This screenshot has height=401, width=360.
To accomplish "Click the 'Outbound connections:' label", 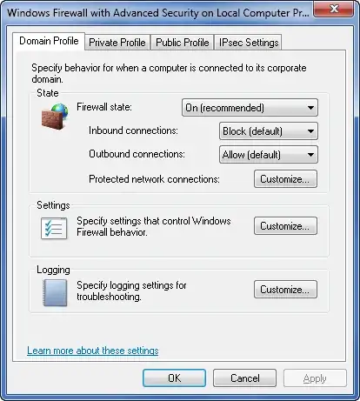I will pyautogui.click(x=137, y=154).
